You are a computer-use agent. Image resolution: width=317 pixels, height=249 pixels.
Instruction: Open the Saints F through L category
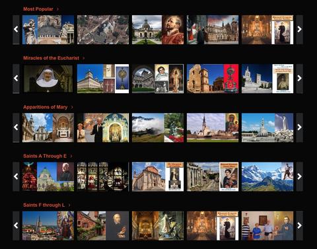click(x=44, y=205)
